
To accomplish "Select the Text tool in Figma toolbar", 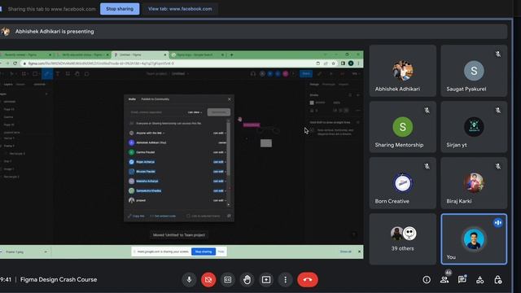I will pos(58,74).
